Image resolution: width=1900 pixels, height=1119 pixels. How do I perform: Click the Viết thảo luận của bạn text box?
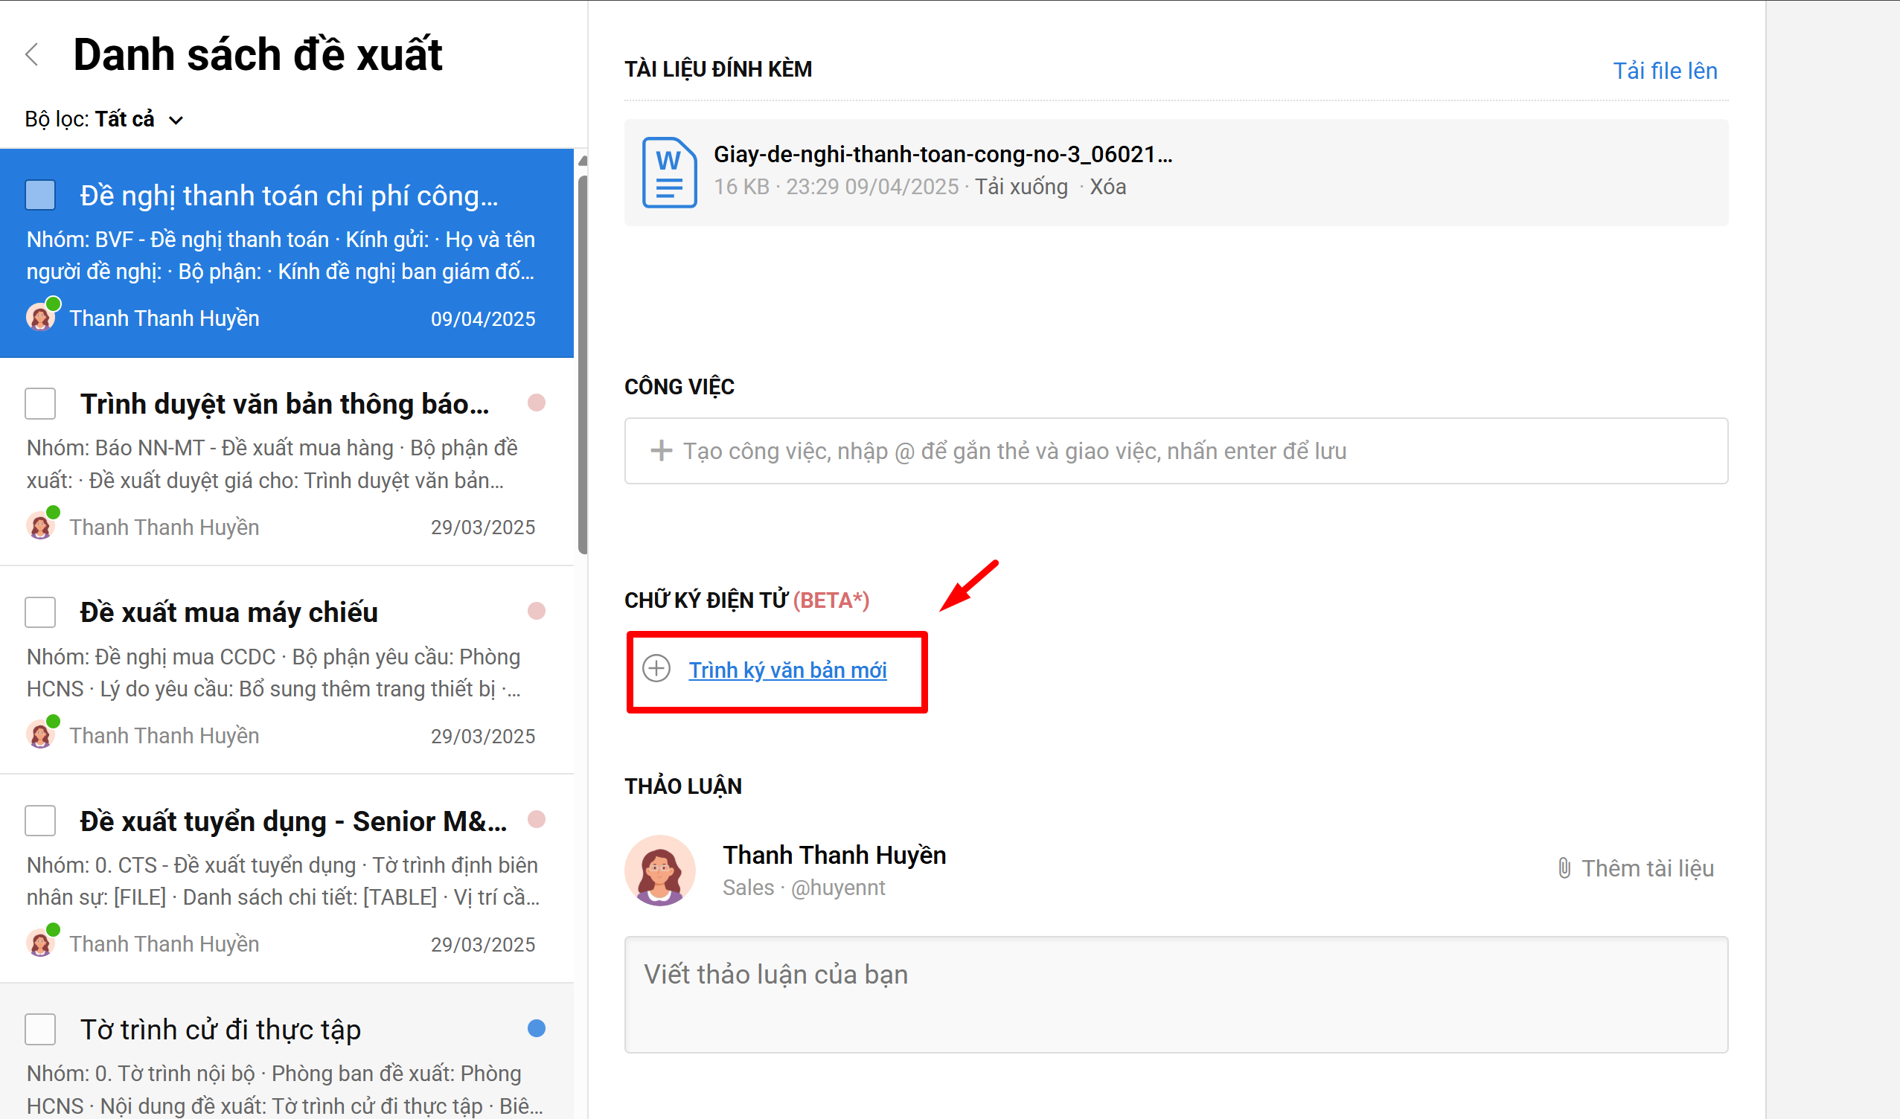pos(1175,994)
